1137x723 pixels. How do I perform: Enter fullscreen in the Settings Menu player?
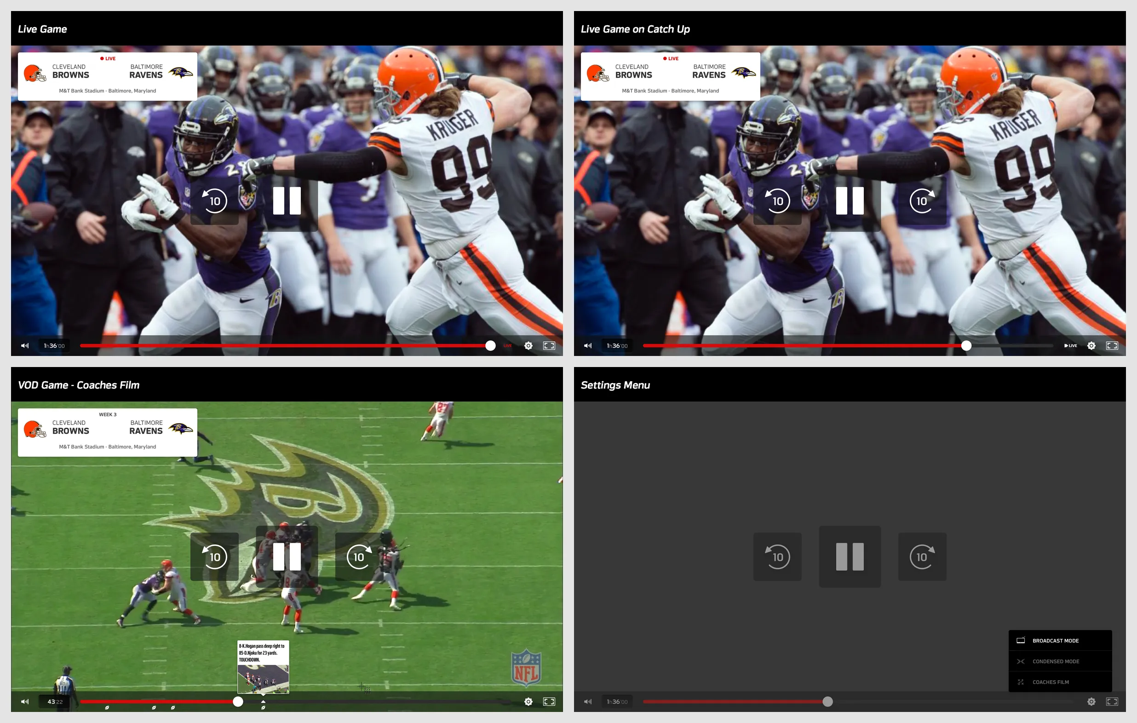1112,702
